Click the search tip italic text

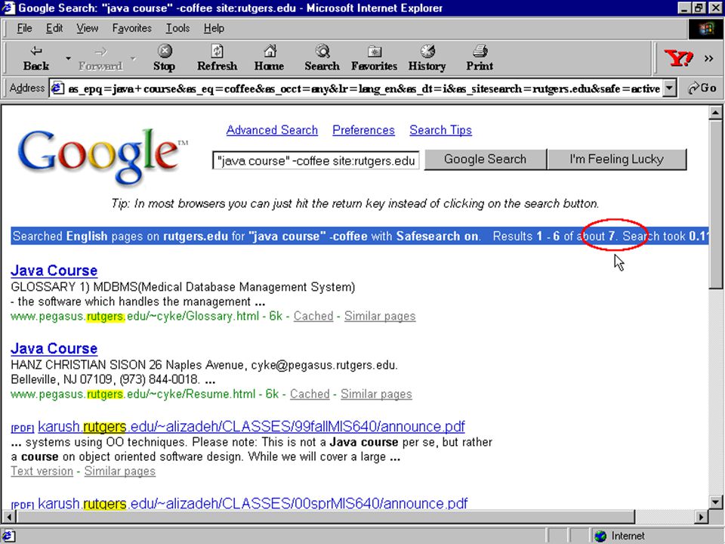pyautogui.click(x=355, y=203)
